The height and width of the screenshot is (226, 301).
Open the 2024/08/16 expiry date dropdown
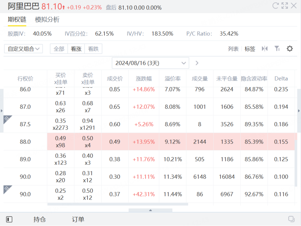point(150,63)
